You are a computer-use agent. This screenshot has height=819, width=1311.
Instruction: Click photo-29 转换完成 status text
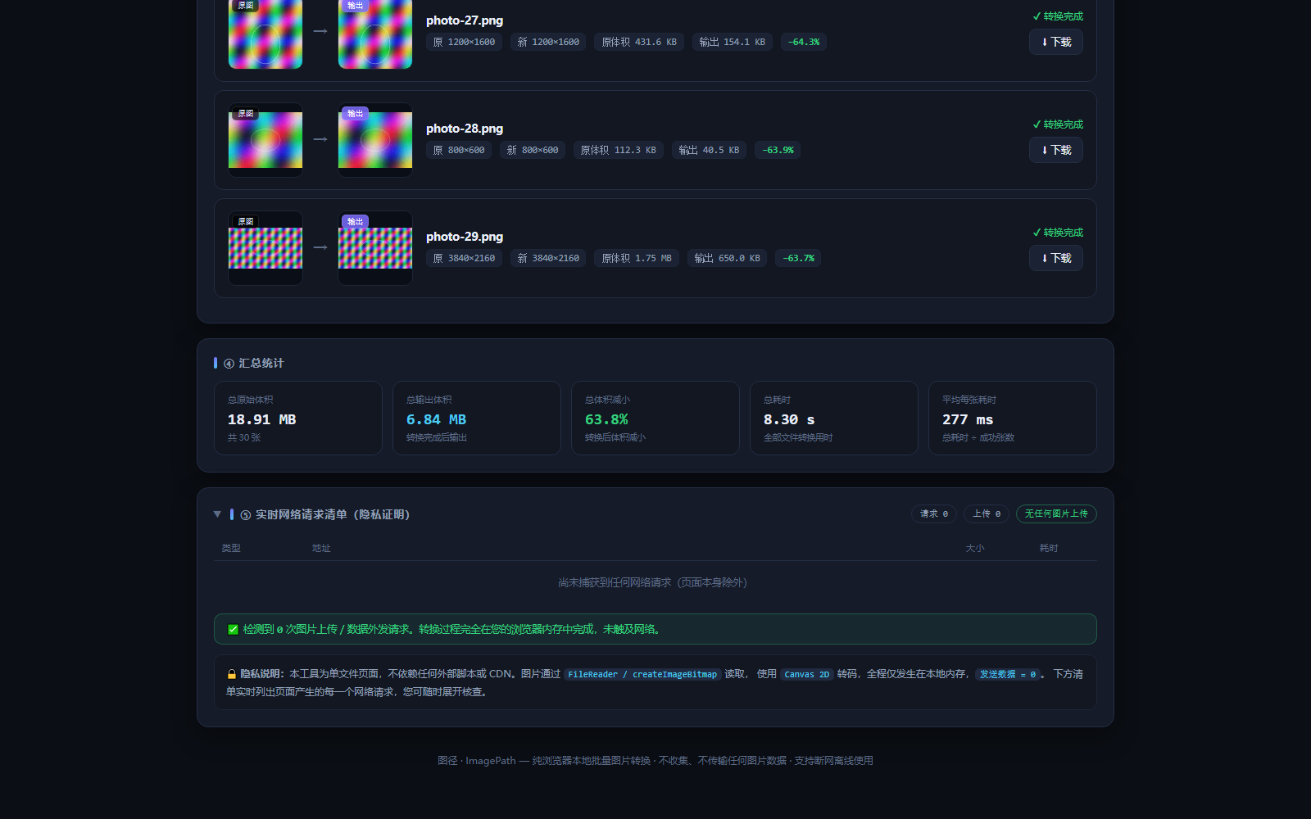(1058, 233)
